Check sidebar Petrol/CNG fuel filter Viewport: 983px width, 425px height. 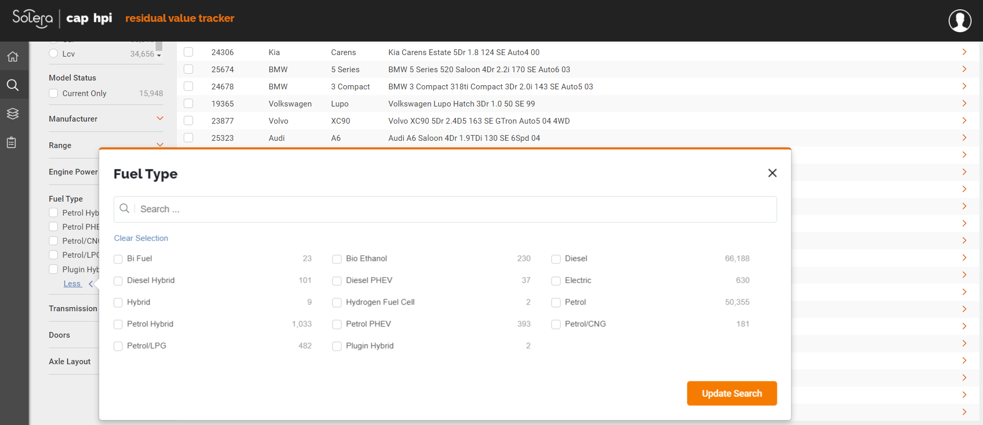53,241
